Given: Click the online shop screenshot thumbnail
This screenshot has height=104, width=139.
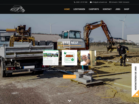Looking at the screenshot, I should click(51, 58).
